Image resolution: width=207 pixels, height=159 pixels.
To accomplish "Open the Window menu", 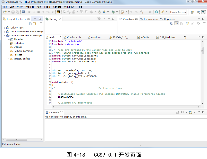I will coord(69,7).
